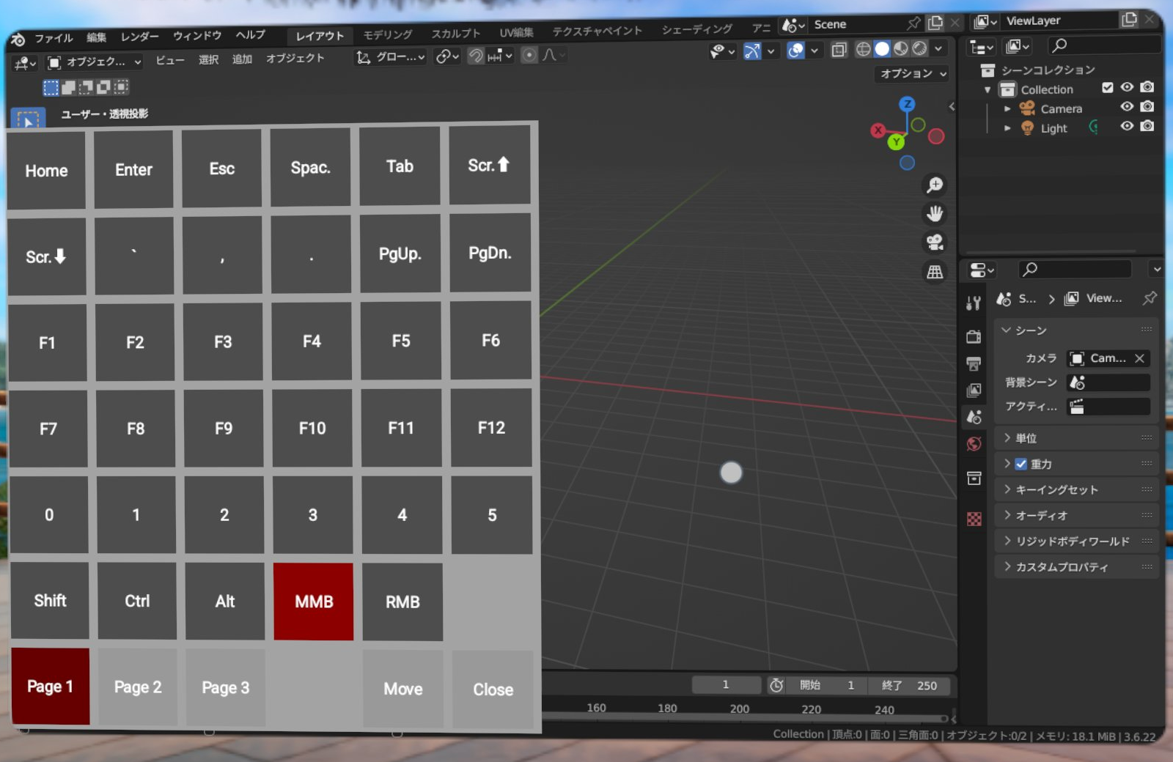Toggle viewport overlays display
Image resolution: width=1173 pixels, height=762 pixels.
(795, 51)
